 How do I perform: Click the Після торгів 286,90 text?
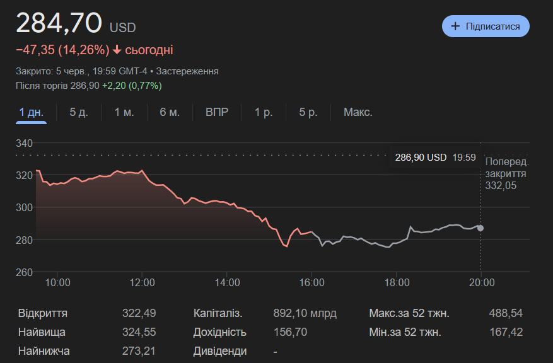[x=57, y=86]
